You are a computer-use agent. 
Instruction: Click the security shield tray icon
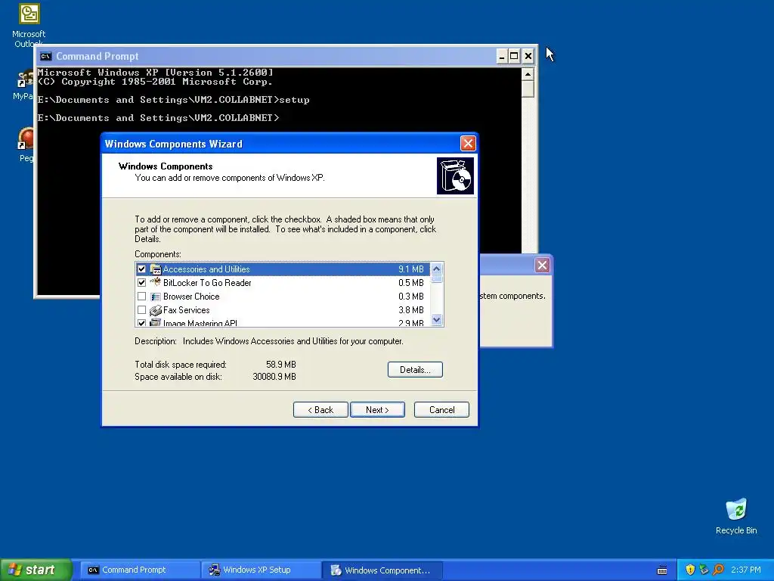point(690,570)
